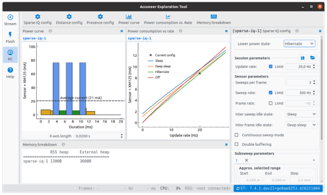Screen dimensions: 327x195
Task: Click the Sleep legend entry
Action: pos(155,61)
